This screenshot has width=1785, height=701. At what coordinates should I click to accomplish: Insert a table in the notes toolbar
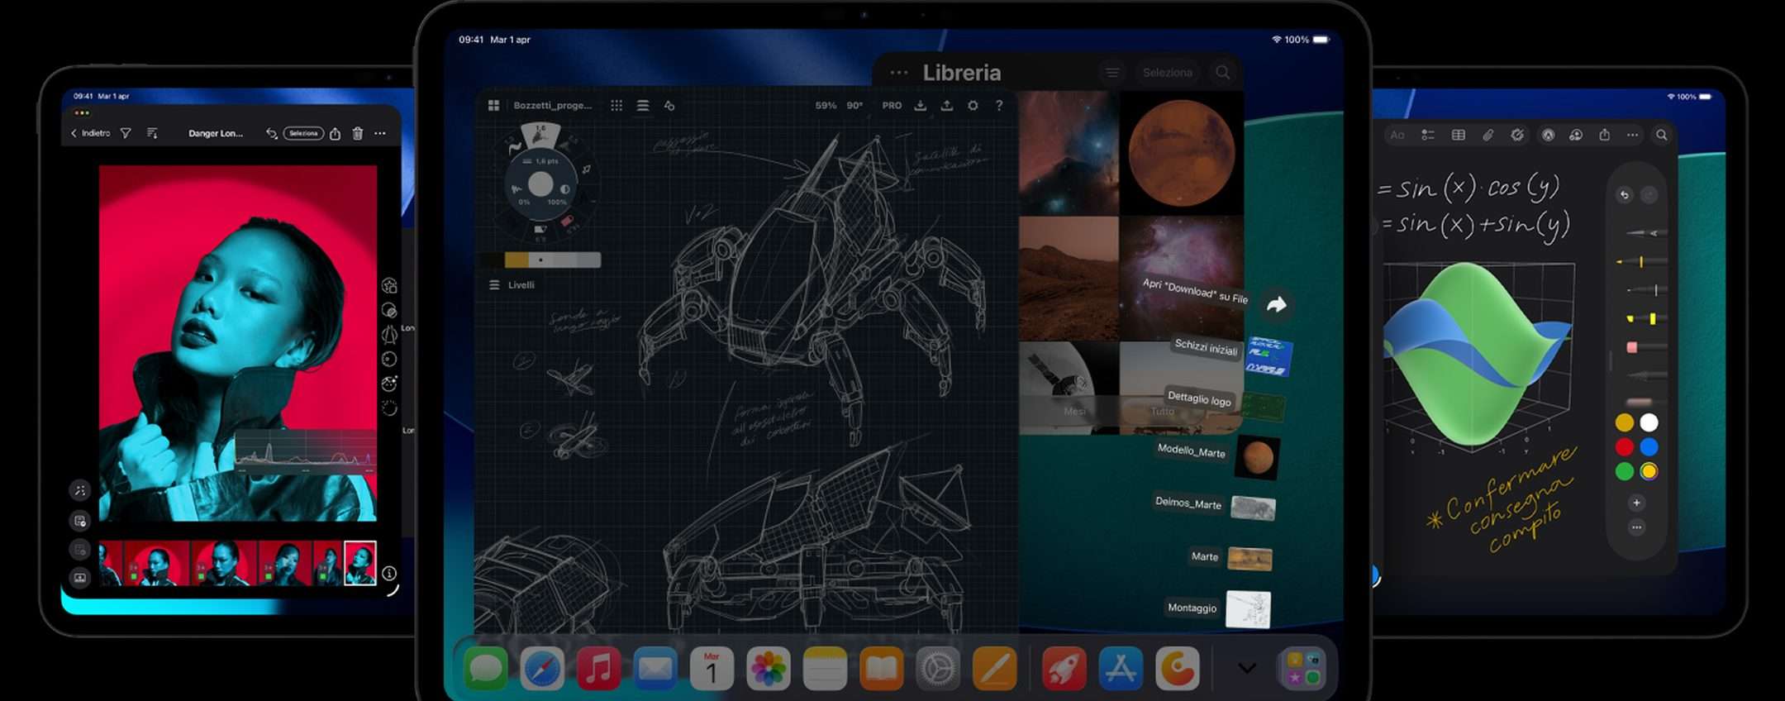click(x=1459, y=135)
